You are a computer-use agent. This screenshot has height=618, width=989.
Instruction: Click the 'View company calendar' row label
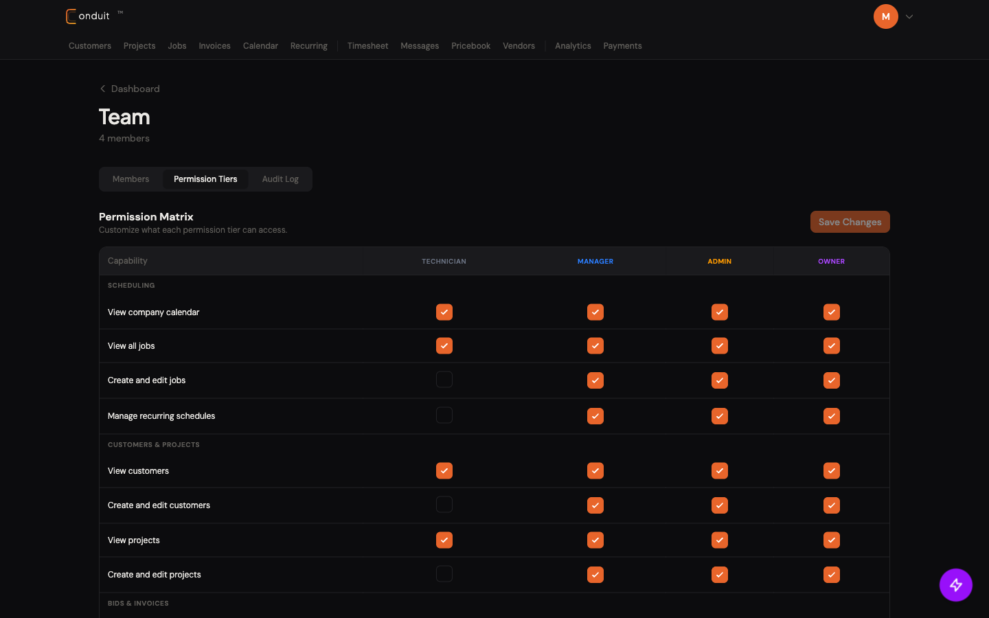pos(154,312)
